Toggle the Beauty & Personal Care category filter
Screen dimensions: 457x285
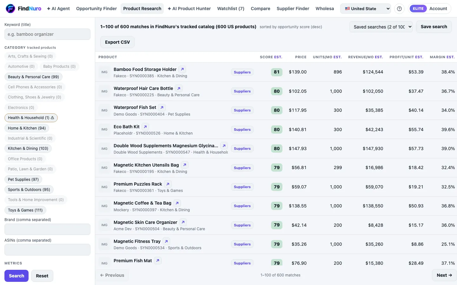pyautogui.click(x=33, y=77)
